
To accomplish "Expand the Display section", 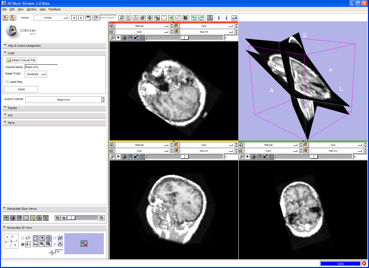I will 12,108.
